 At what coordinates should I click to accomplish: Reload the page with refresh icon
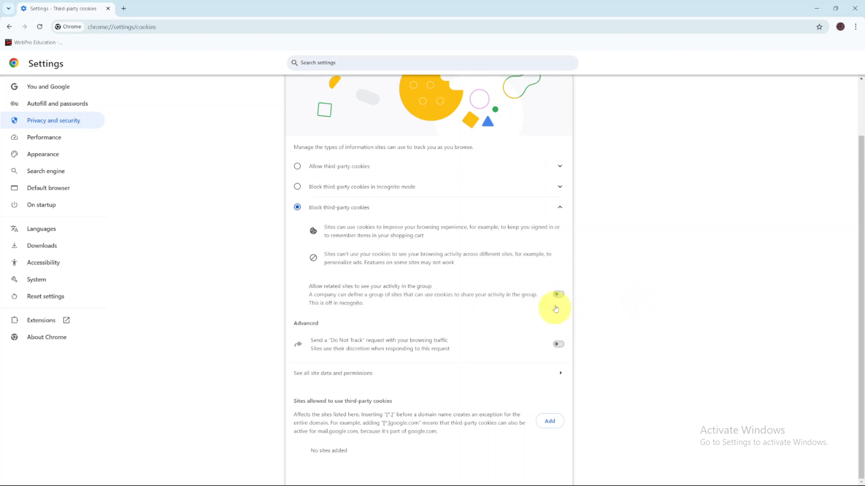click(x=39, y=26)
